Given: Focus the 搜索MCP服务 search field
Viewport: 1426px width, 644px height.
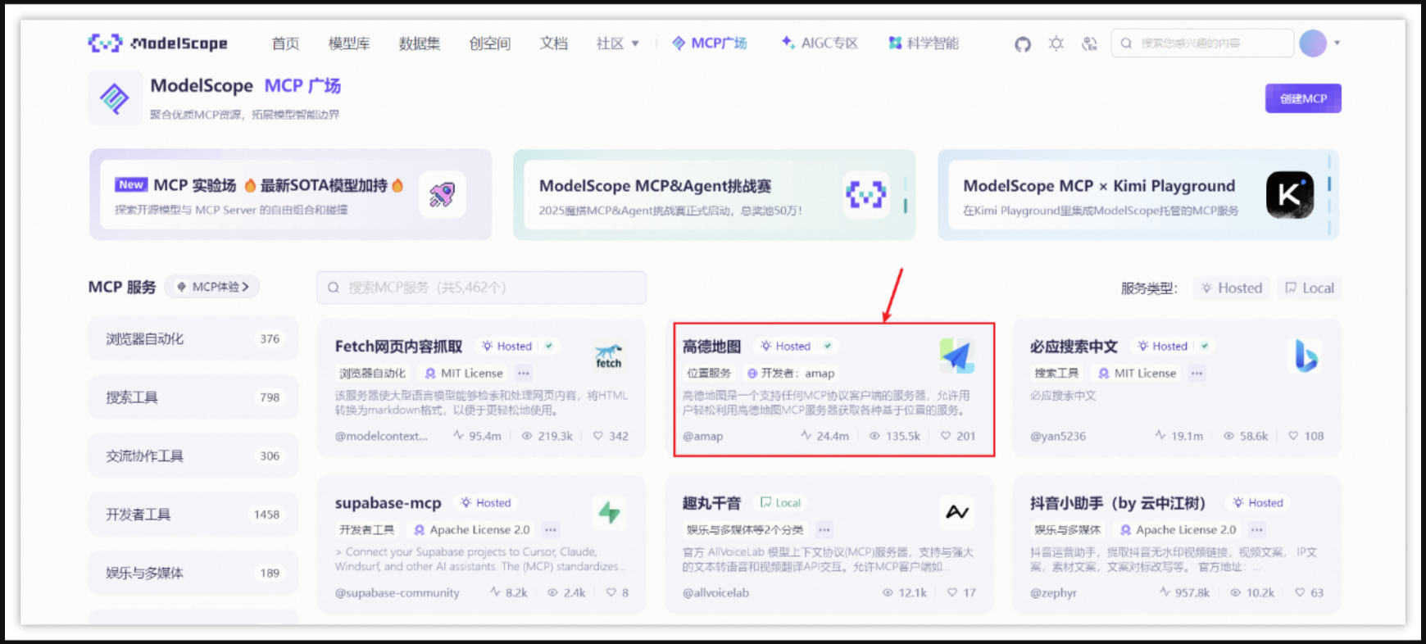Looking at the screenshot, I should click(x=481, y=288).
